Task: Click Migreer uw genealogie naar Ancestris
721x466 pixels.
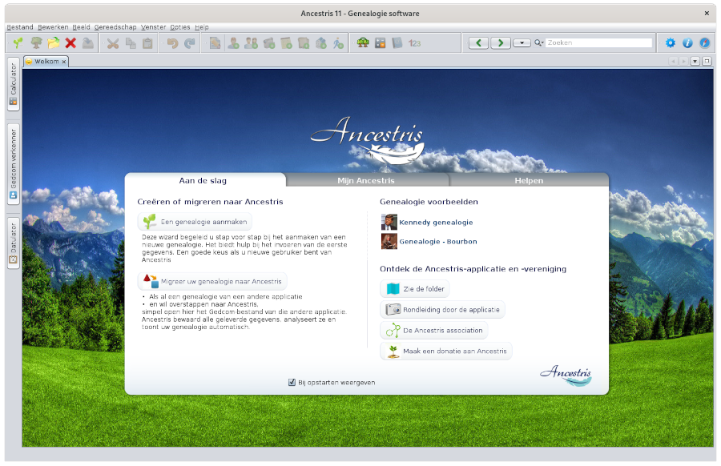Action: [x=212, y=281]
